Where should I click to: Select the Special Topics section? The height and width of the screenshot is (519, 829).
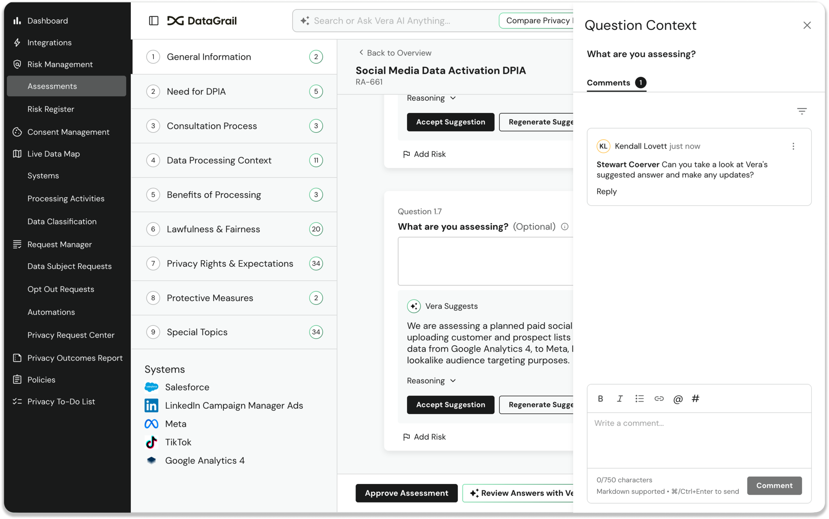tap(234, 332)
